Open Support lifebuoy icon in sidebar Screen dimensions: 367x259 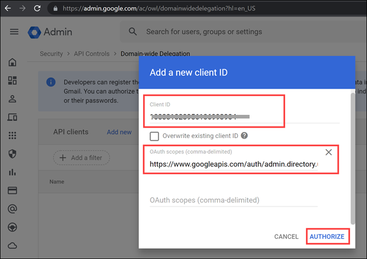point(12,227)
